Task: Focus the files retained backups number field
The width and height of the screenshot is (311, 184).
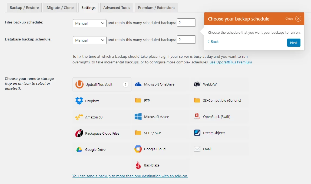Action: (186, 23)
